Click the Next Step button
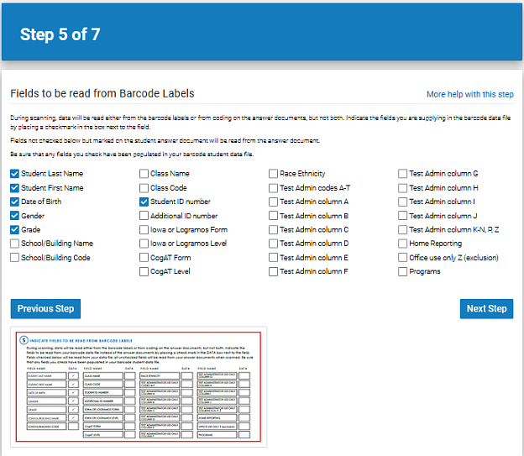Viewport: 524px width, 456px height. (486, 308)
